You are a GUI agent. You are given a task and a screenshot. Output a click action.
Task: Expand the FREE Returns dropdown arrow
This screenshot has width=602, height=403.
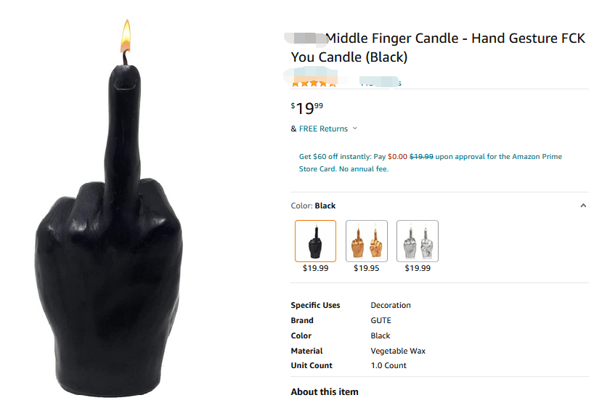tap(355, 129)
